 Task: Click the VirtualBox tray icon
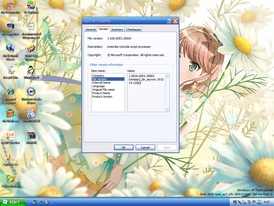254,202
